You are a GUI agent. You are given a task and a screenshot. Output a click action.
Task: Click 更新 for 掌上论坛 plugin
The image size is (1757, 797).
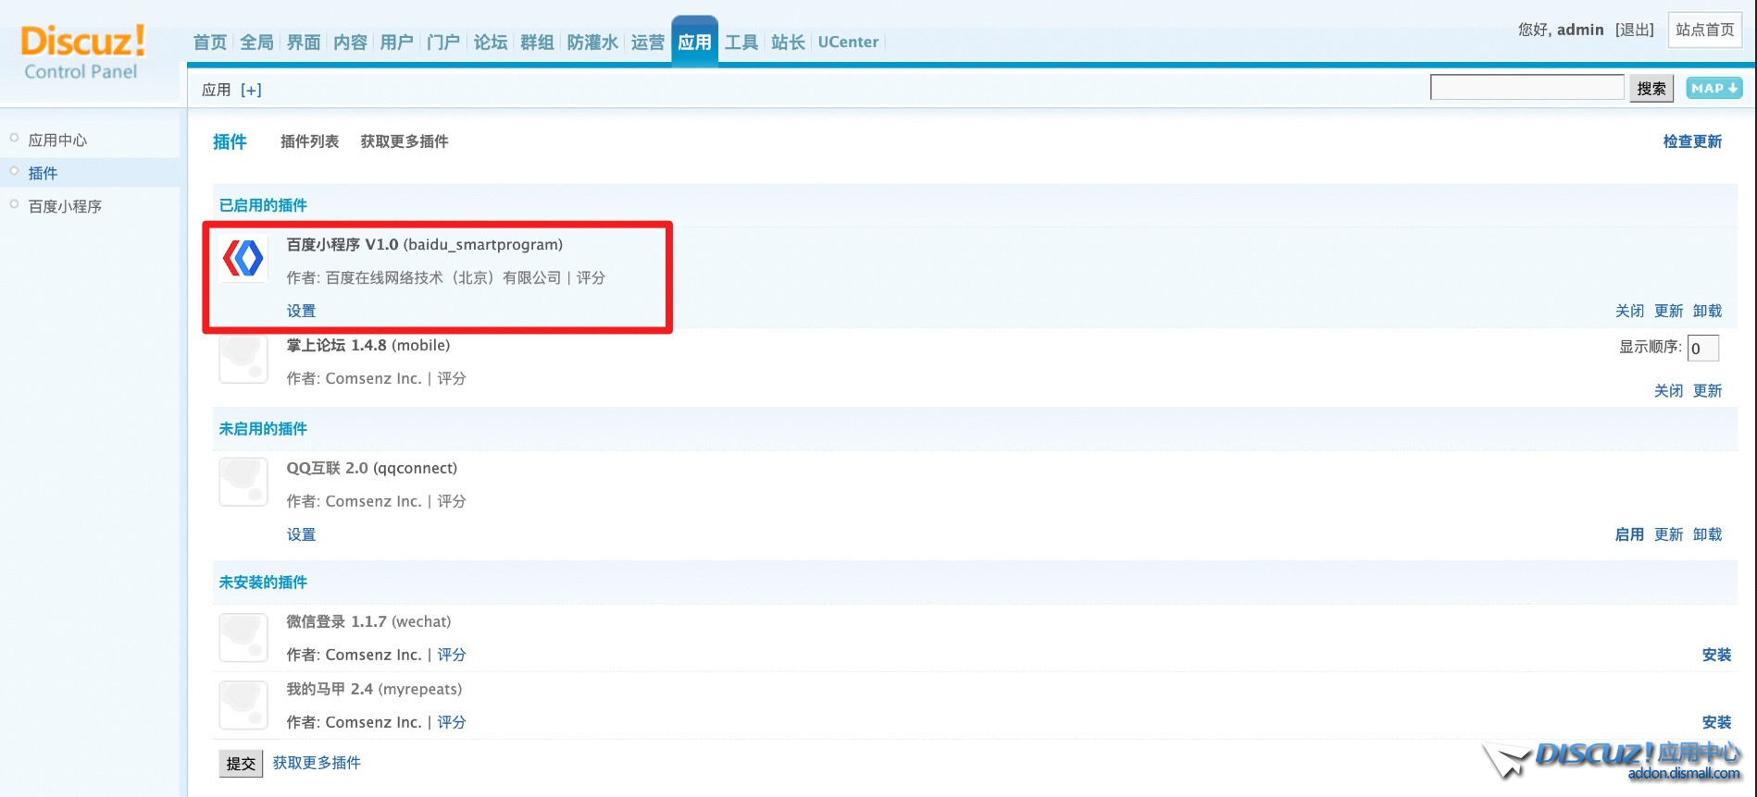click(x=1708, y=390)
